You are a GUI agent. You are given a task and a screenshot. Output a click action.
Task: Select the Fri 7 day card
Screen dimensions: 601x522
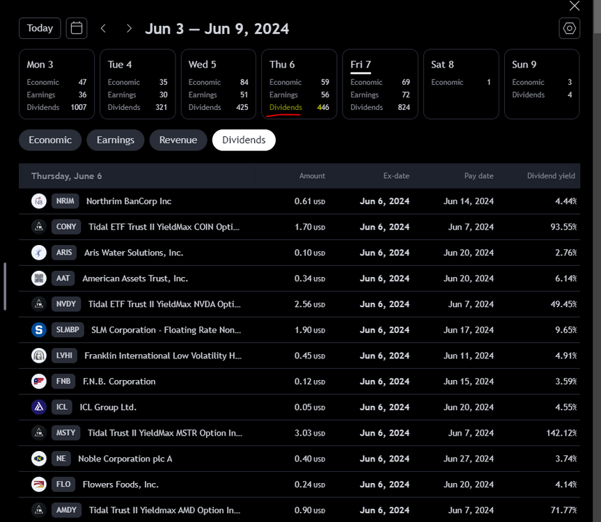tap(381, 84)
